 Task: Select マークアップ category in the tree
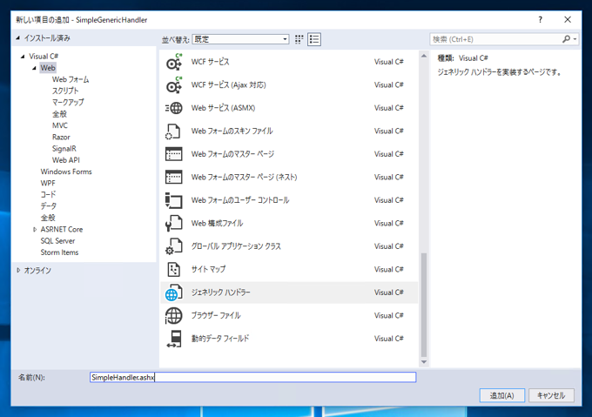pyautogui.click(x=68, y=102)
